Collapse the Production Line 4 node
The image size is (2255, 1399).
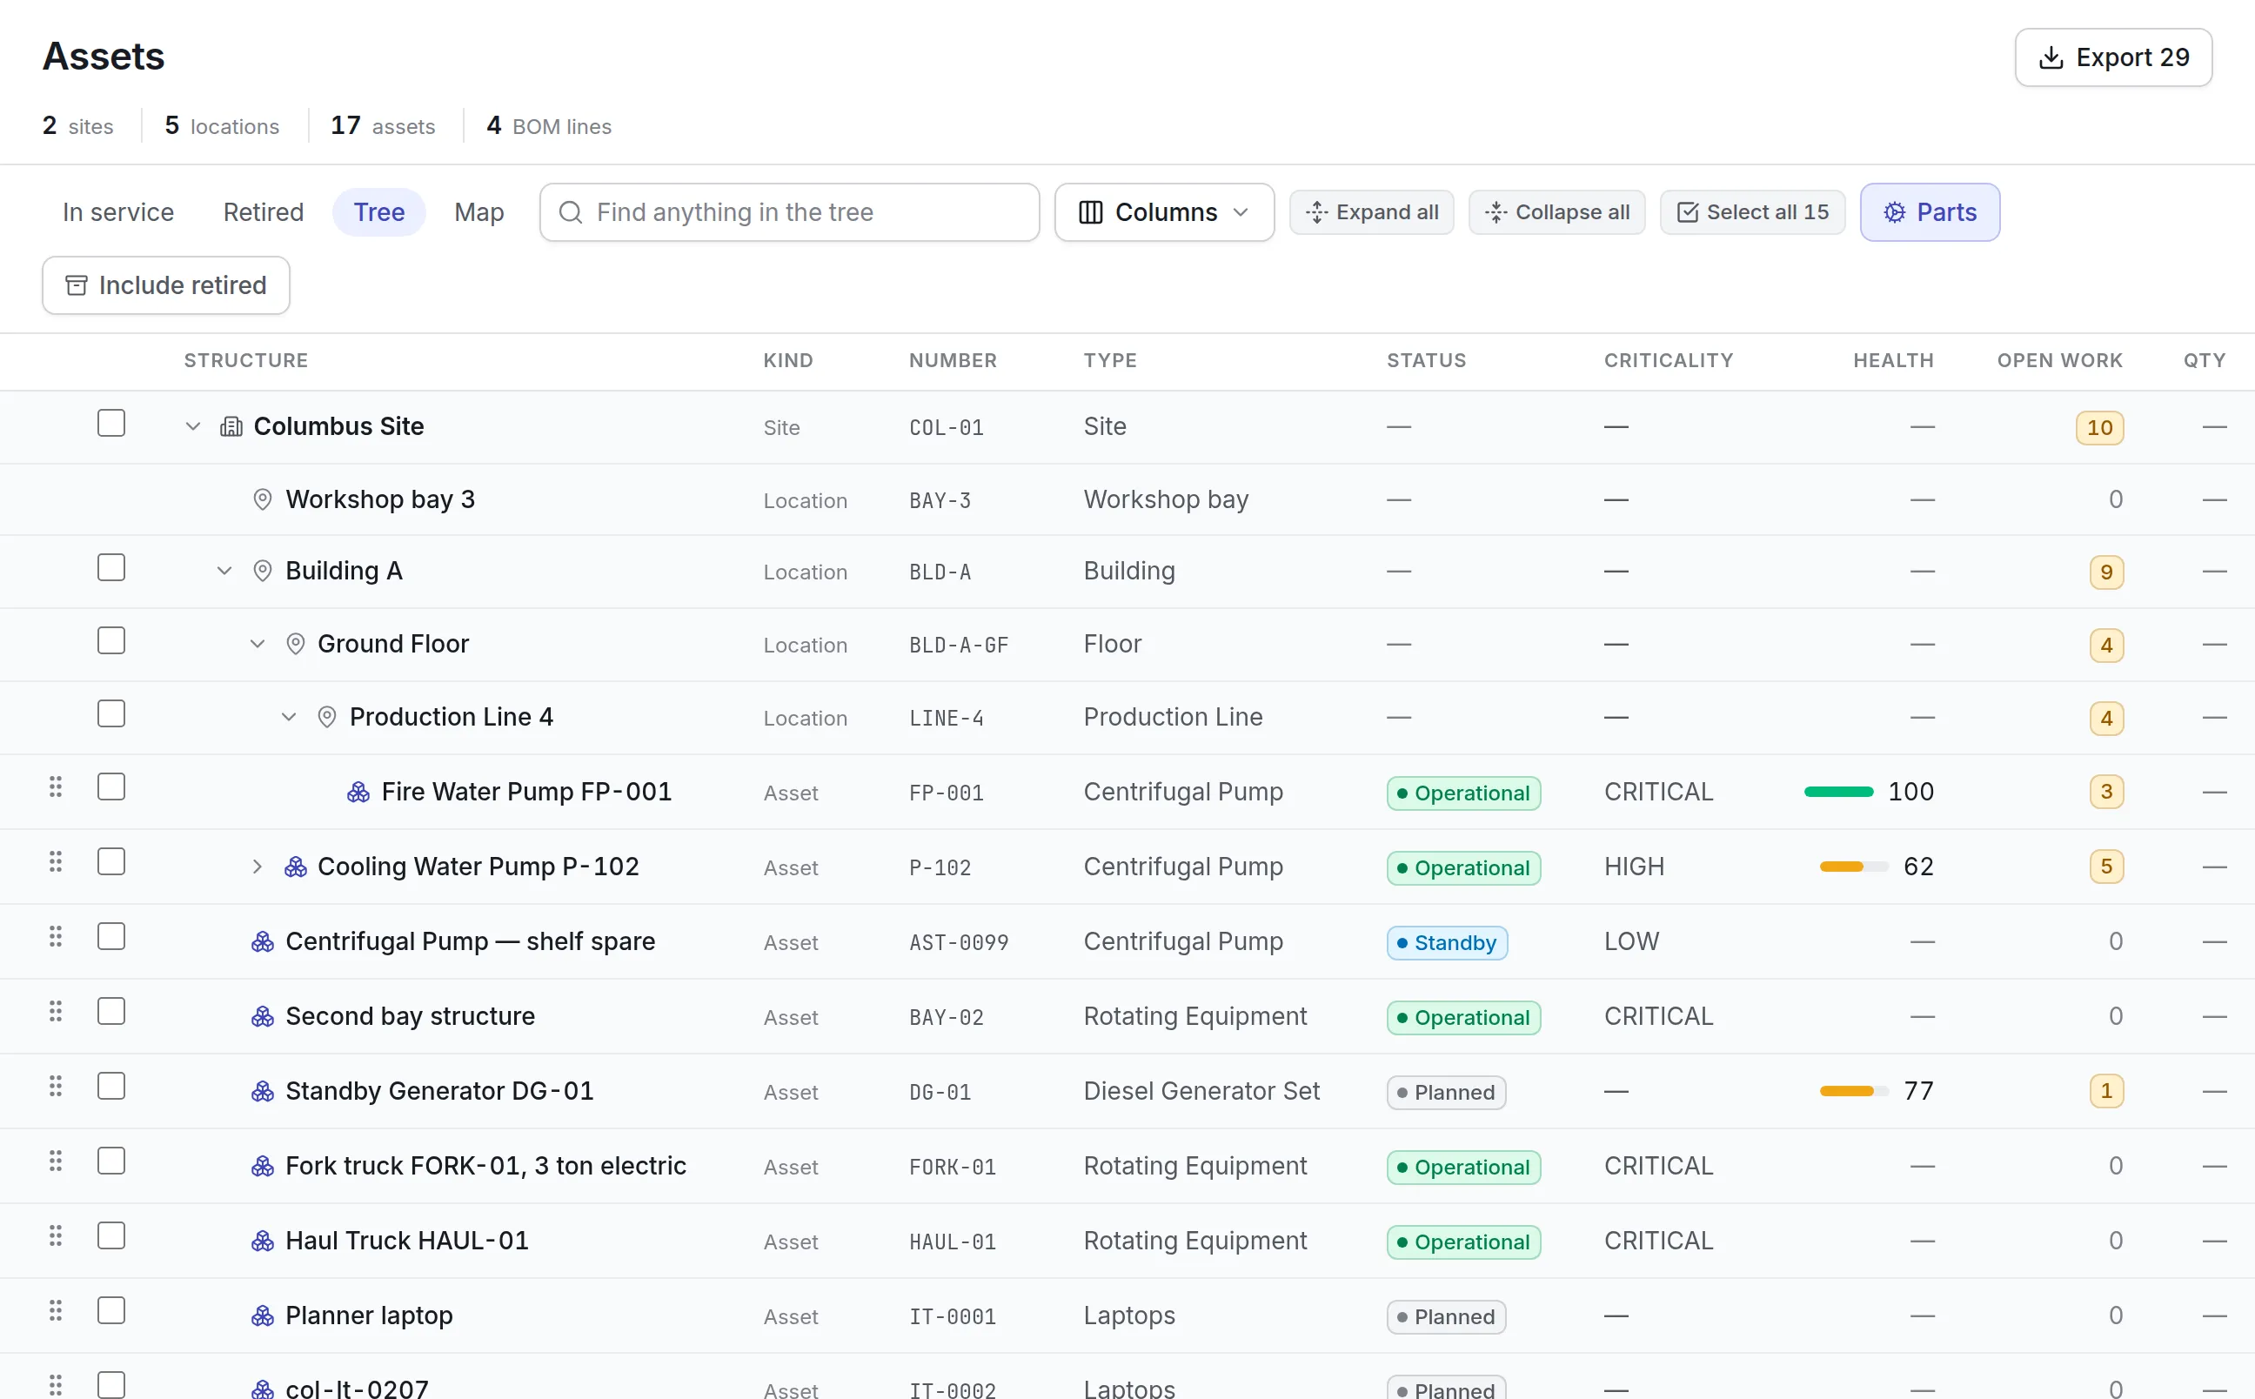click(x=289, y=717)
